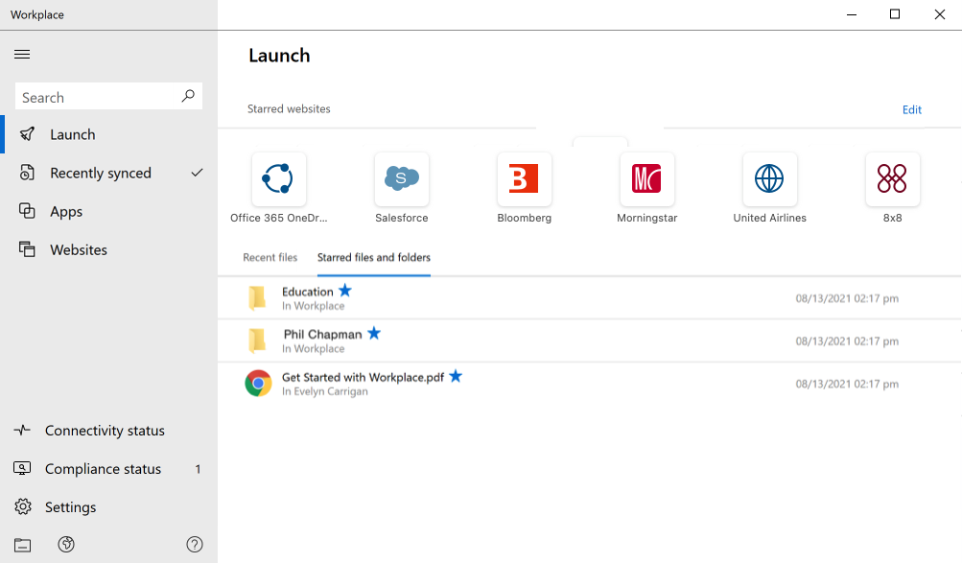962x563 pixels.
Task: Click the folder icon at bottom left
Action: click(x=22, y=544)
